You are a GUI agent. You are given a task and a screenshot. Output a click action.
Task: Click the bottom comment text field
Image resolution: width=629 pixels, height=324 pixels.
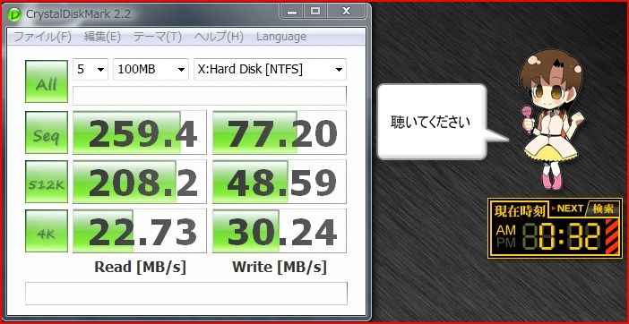pyautogui.click(x=186, y=294)
